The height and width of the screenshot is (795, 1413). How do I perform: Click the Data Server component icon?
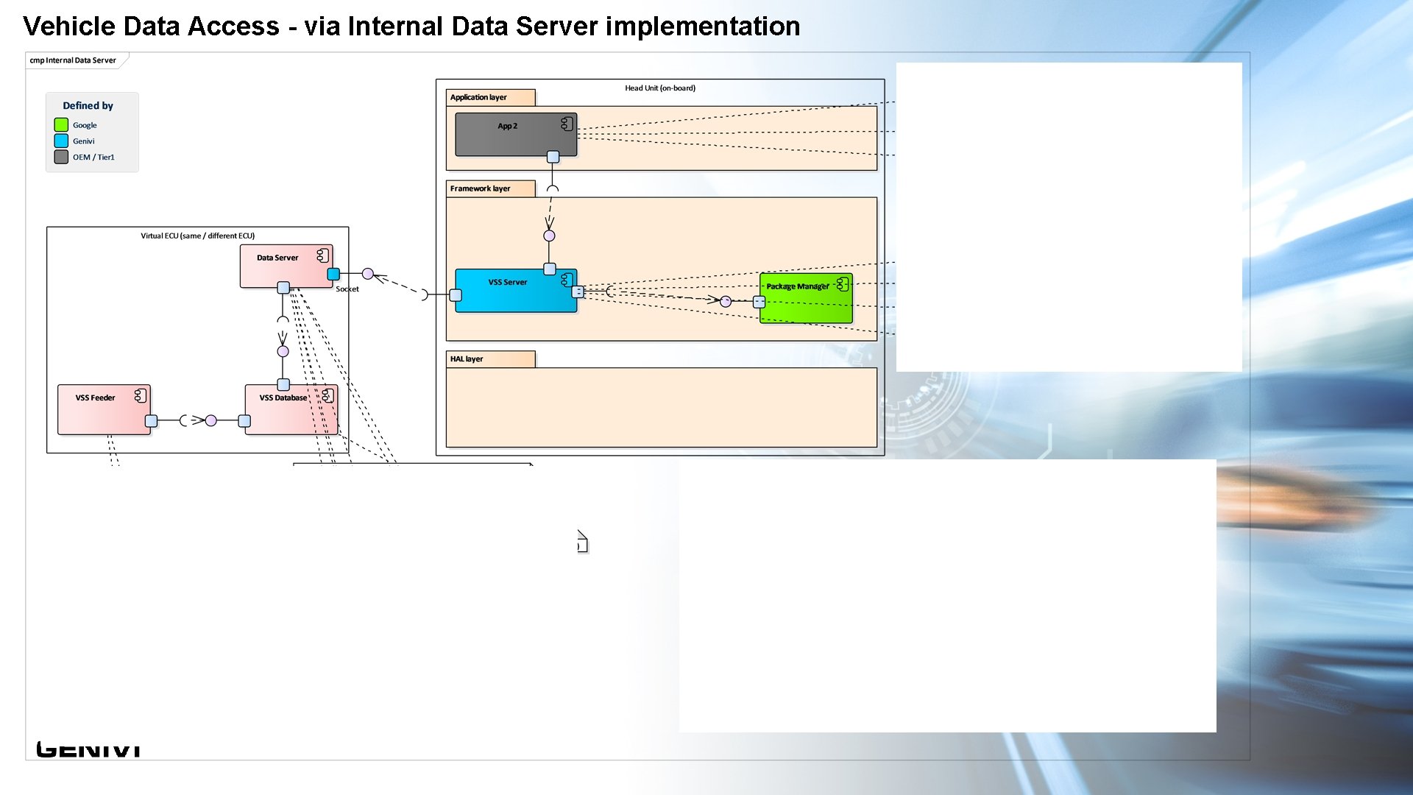point(322,255)
